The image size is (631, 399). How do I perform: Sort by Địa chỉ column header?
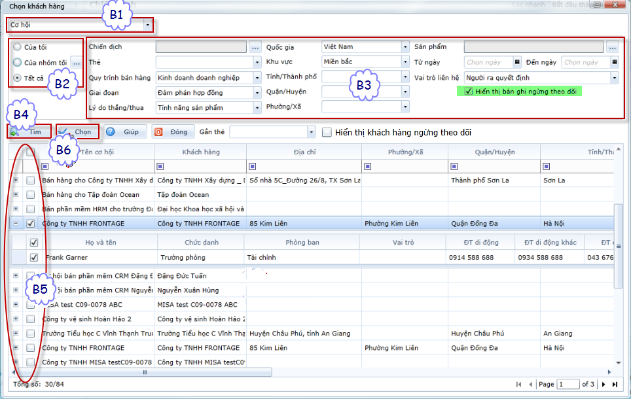303,152
